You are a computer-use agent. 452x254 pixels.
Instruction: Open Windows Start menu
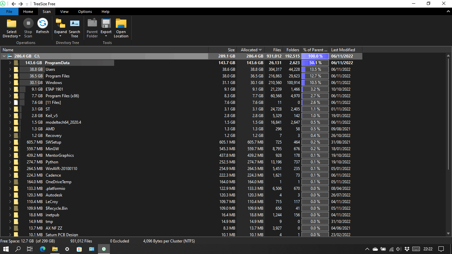pyautogui.click(x=6, y=249)
